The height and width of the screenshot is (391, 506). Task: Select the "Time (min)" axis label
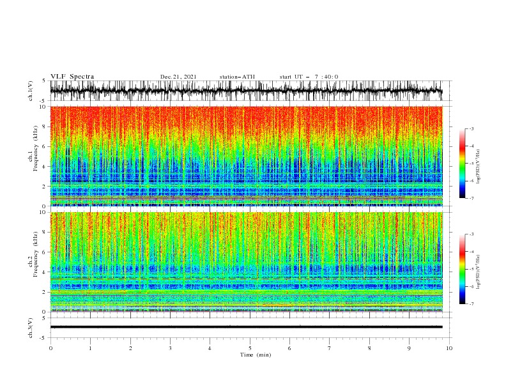coord(256,355)
